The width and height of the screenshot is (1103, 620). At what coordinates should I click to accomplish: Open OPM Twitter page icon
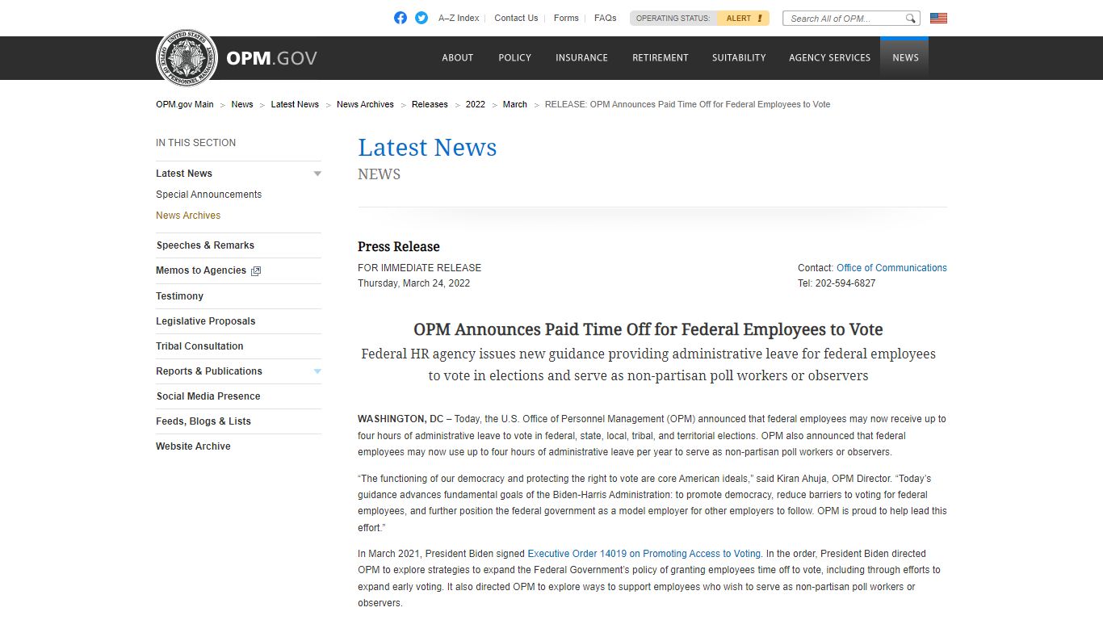pyautogui.click(x=421, y=18)
